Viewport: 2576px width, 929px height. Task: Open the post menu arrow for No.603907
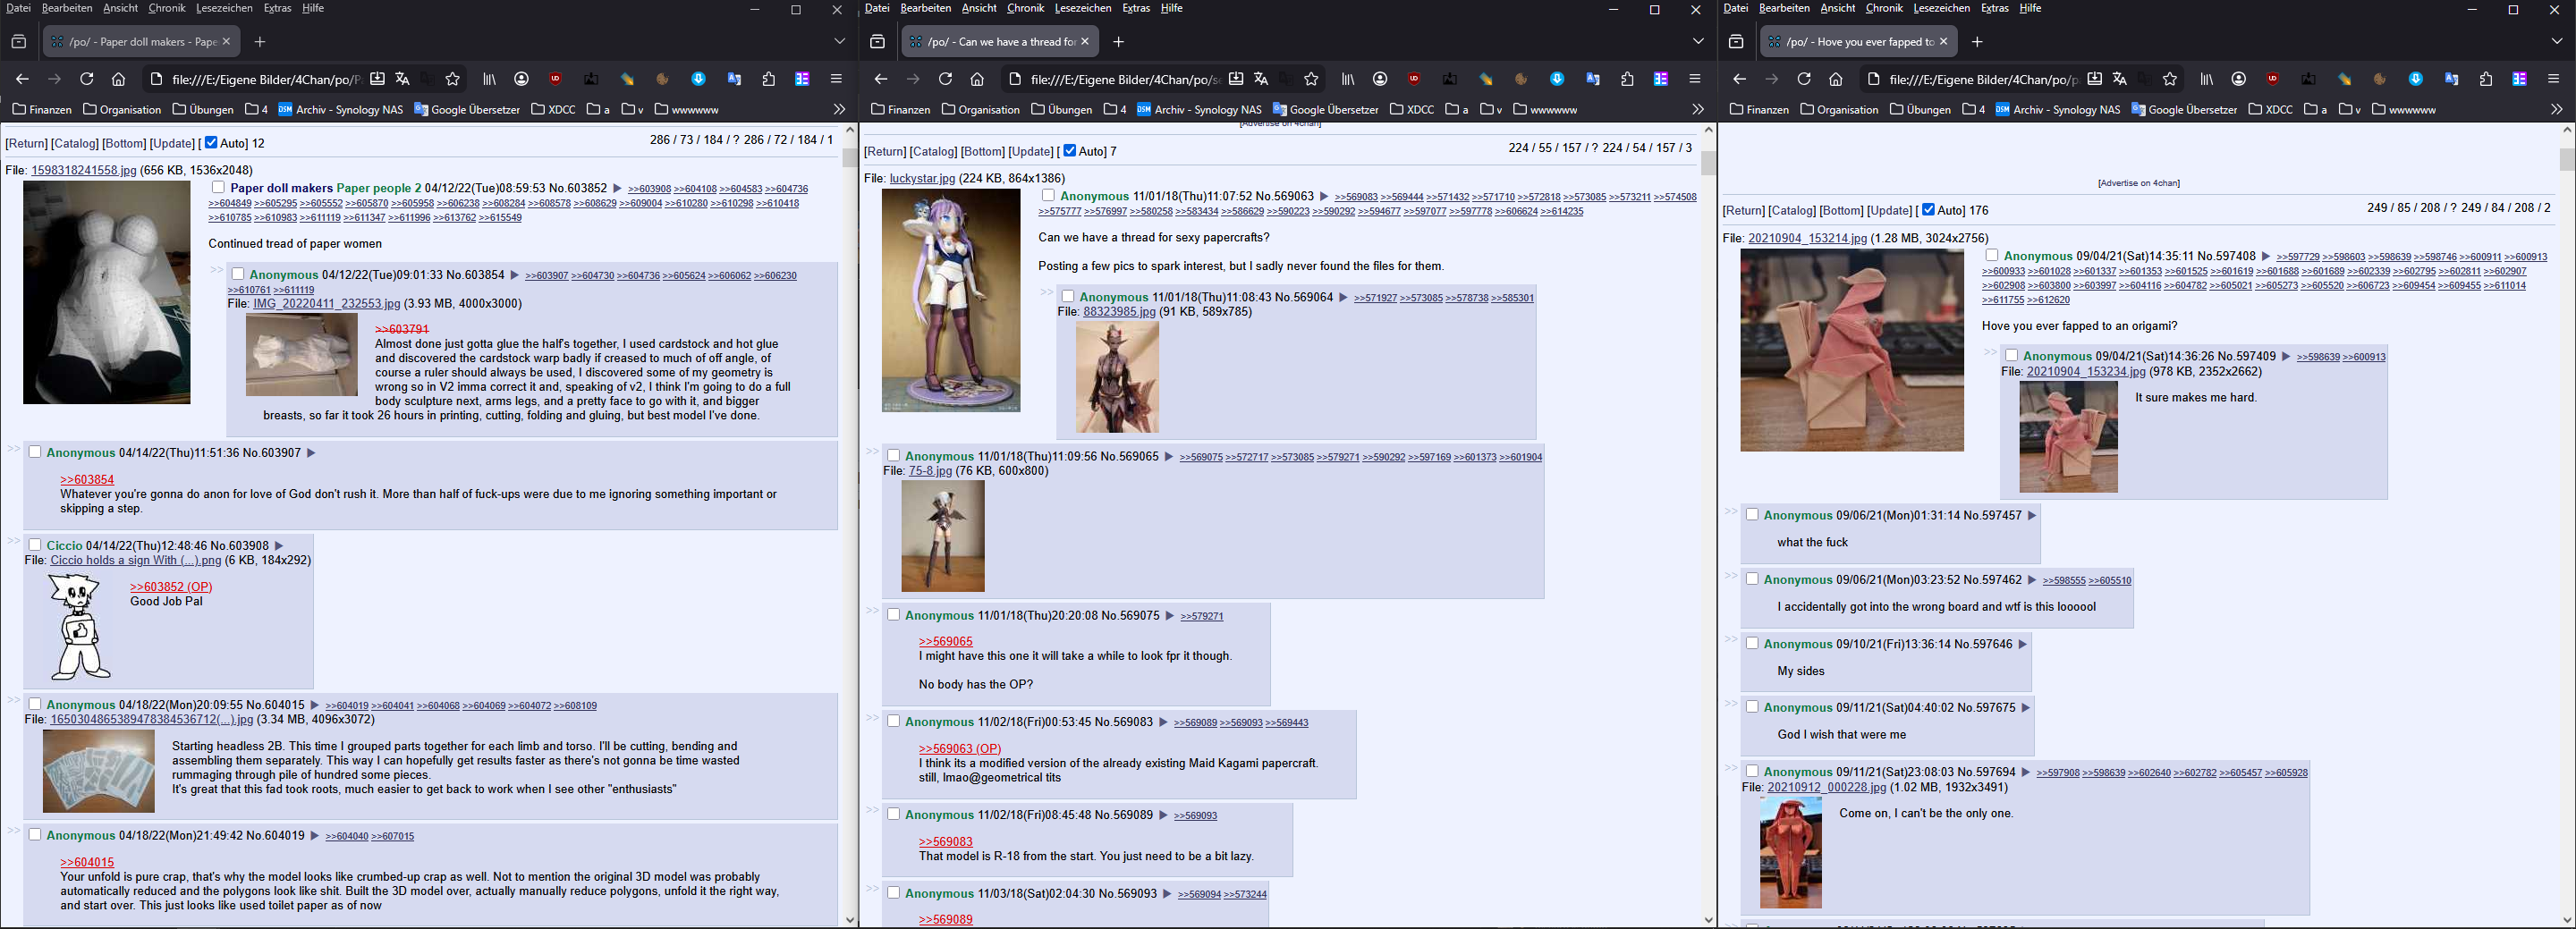point(311,453)
